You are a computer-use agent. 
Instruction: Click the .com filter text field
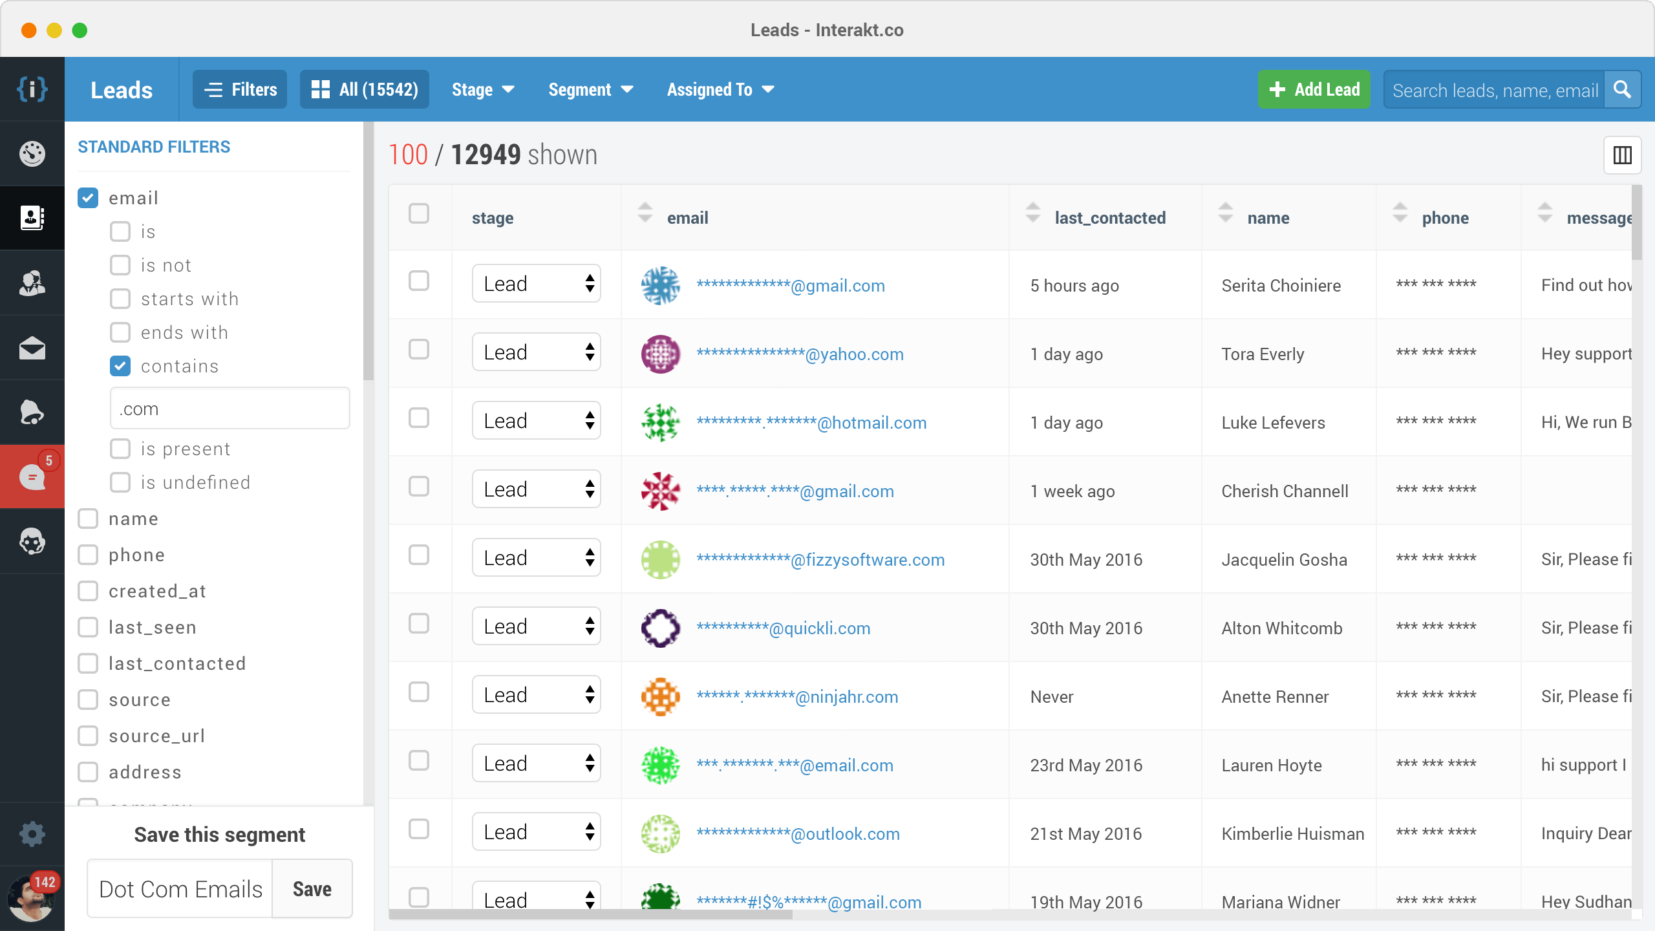click(230, 409)
